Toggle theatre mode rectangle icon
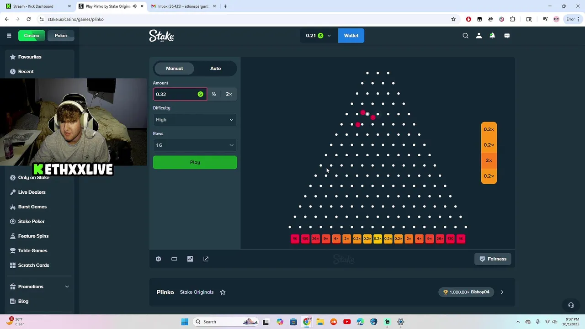Screen dimensions: 585x329 [174, 259]
